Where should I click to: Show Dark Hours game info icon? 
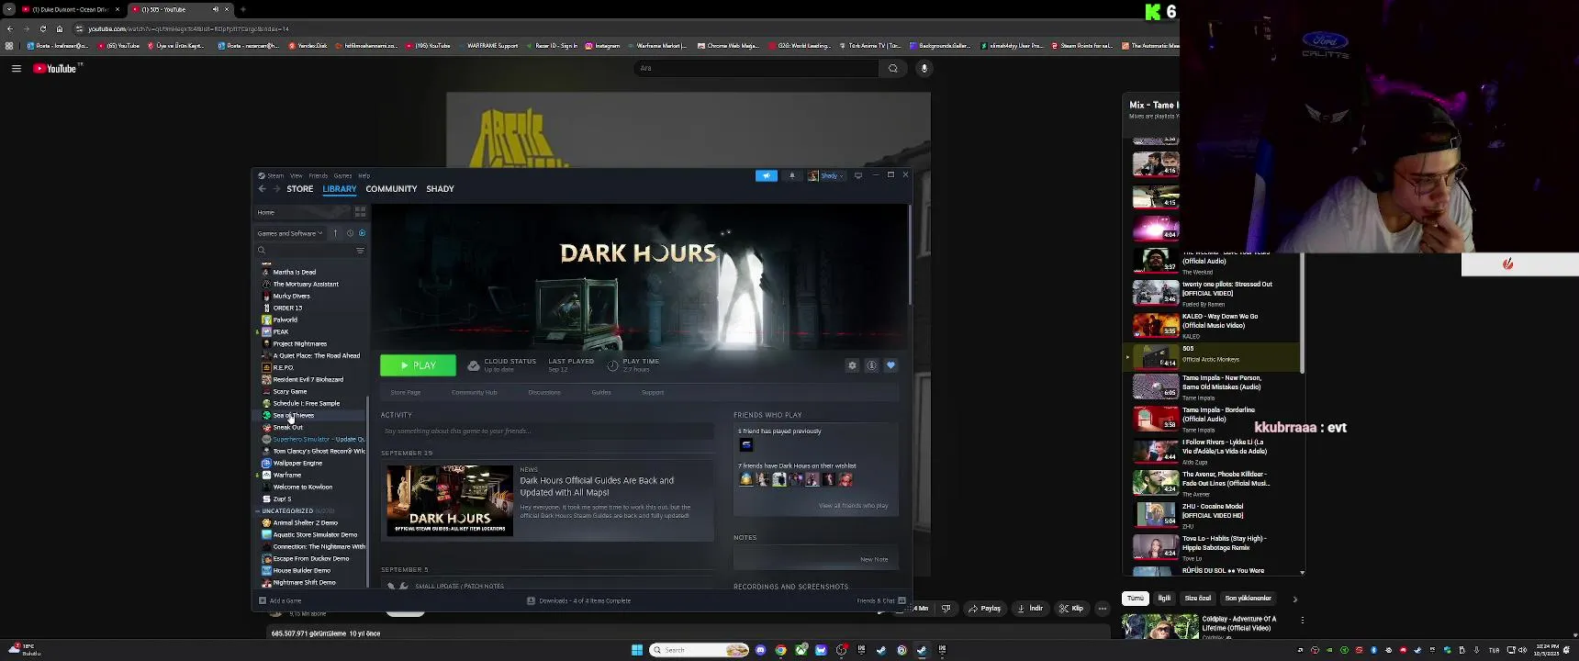coord(871,365)
